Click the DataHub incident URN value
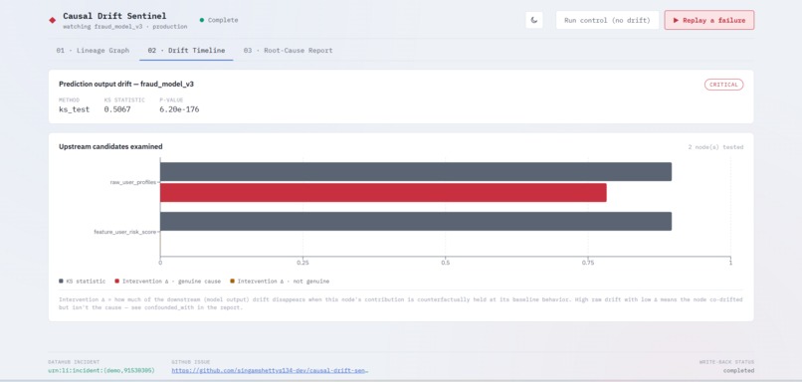 101,370
